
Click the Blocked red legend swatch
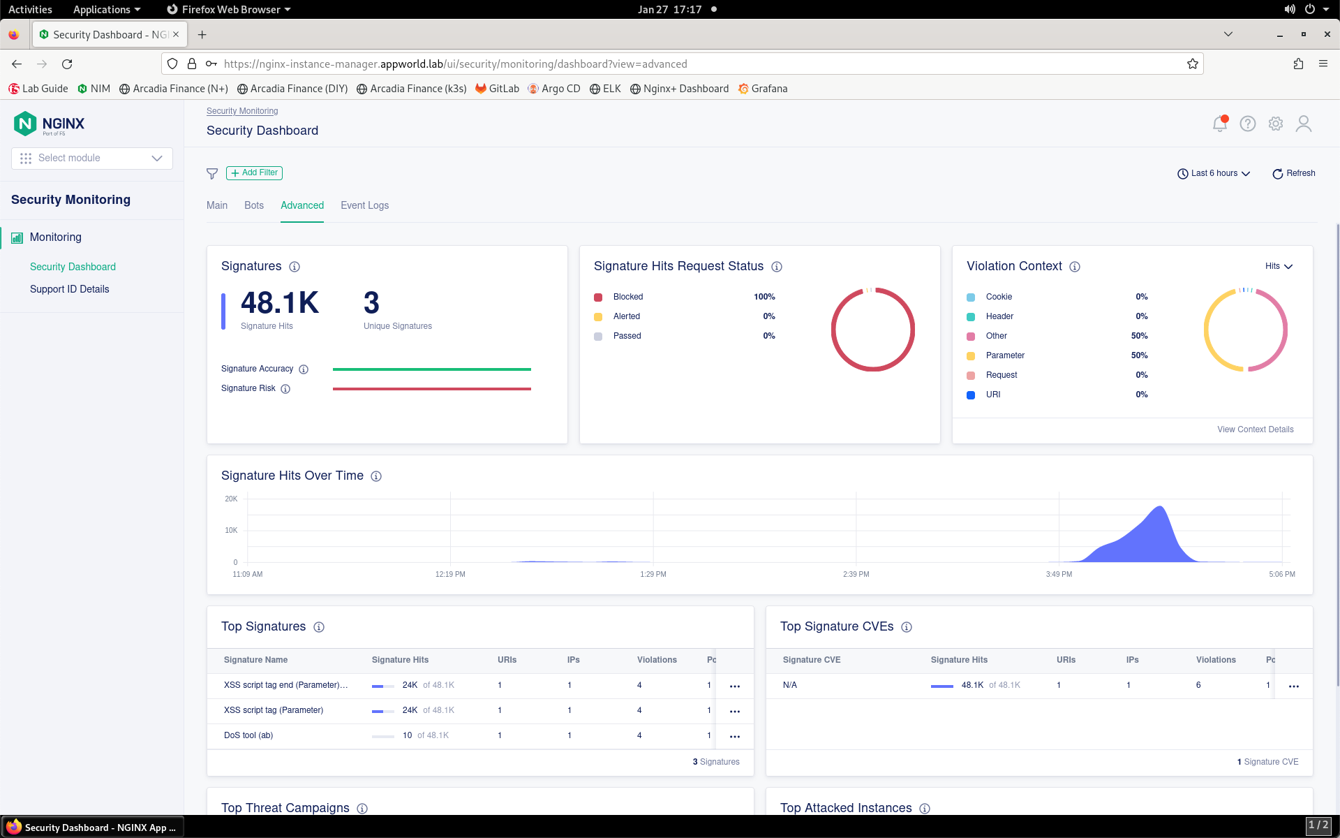point(598,297)
